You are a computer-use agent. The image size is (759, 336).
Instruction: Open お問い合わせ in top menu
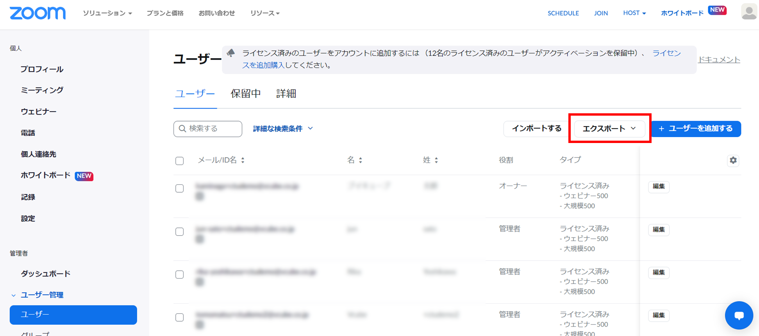pos(217,13)
